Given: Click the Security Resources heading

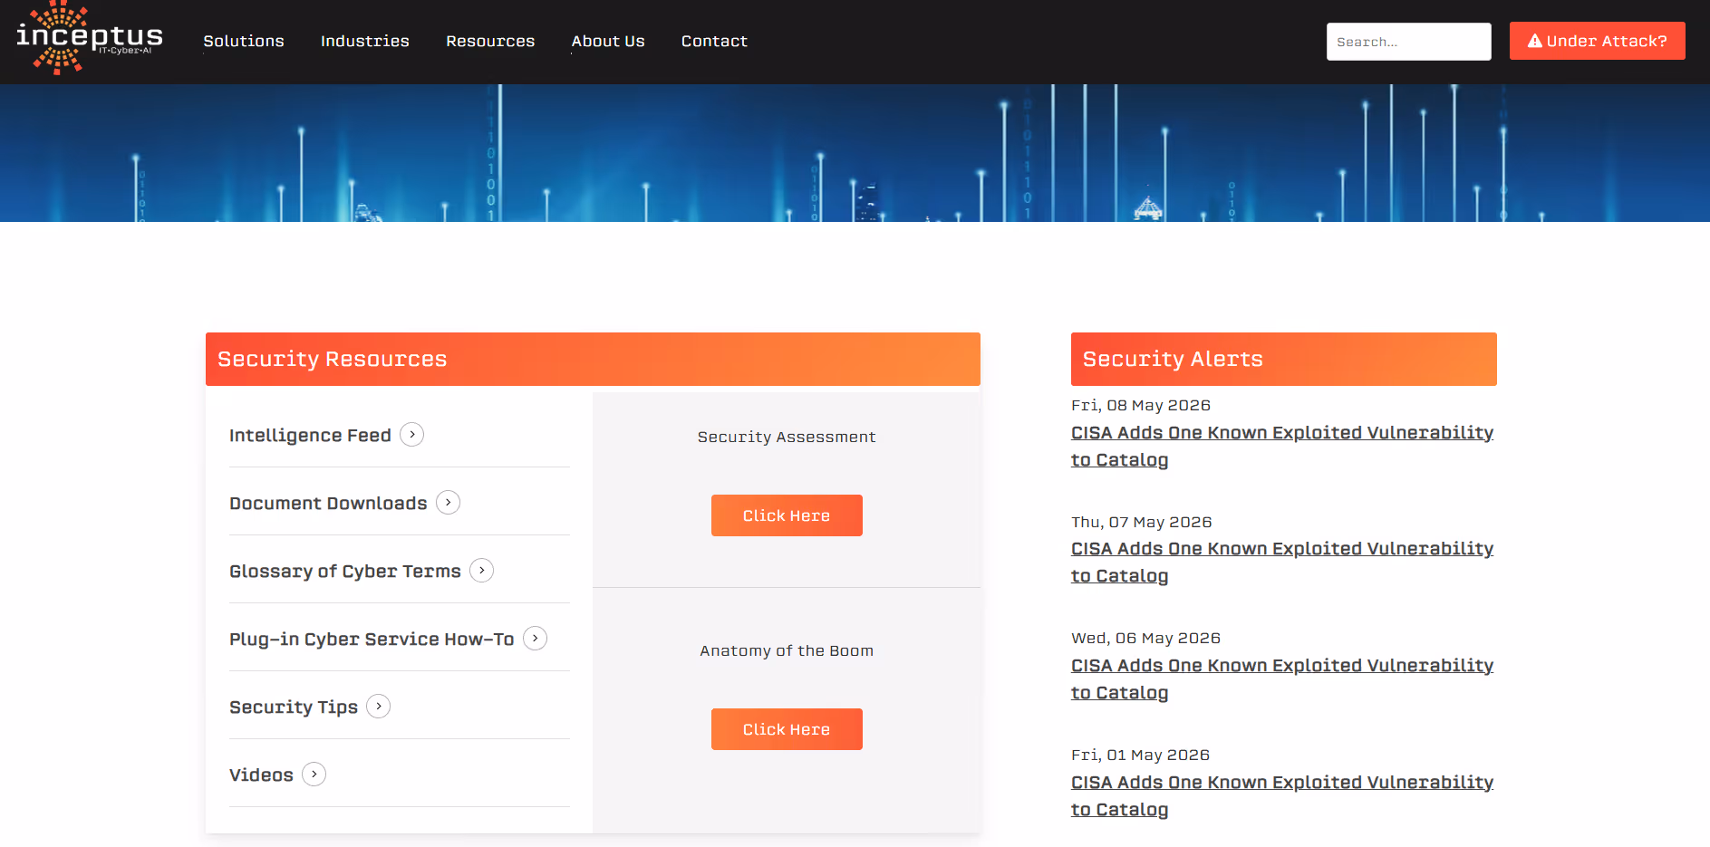Looking at the screenshot, I should tap(333, 360).
